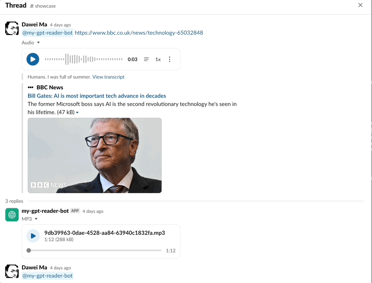Click the Dawei Ma name on the last message
This screenshot has height=283, width=372.
coord(34,267)
